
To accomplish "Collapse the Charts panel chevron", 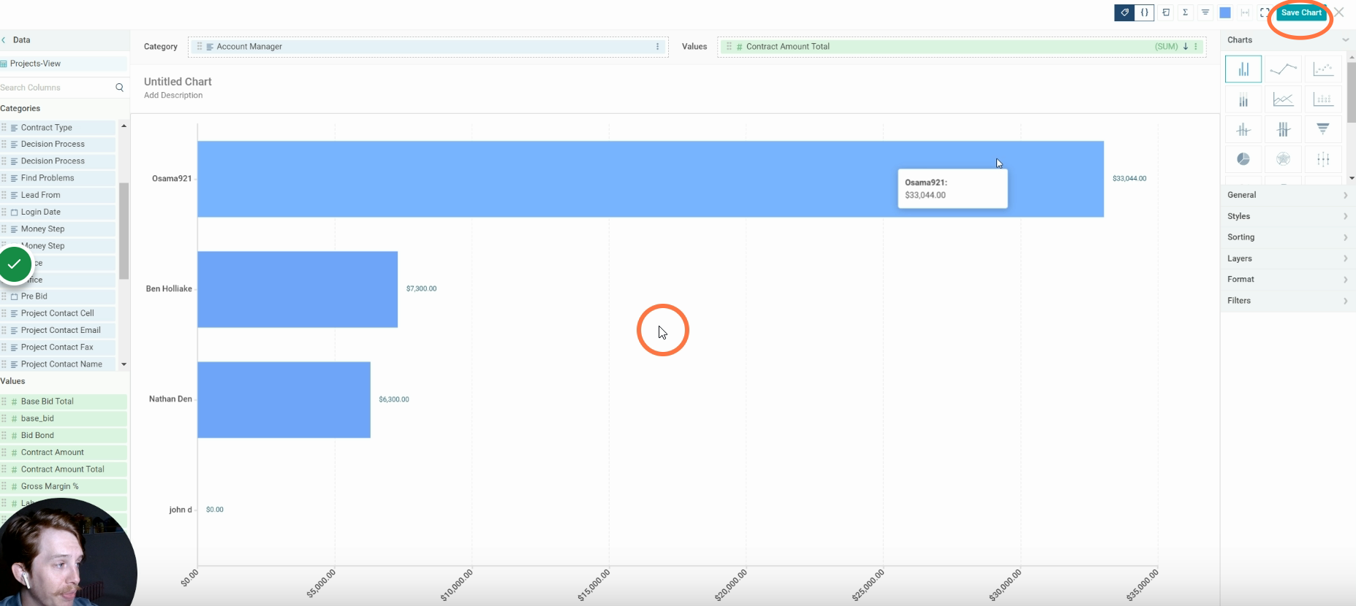I will pyautogui.click(x=1345, y=40).
